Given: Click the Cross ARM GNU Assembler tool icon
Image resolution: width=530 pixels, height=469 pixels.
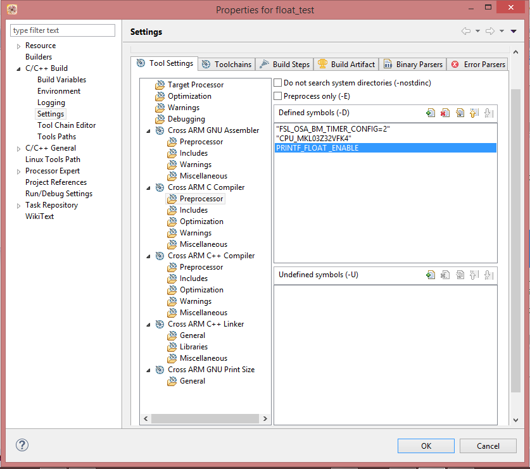Looking at the screenshot, I should pos(160,130).
